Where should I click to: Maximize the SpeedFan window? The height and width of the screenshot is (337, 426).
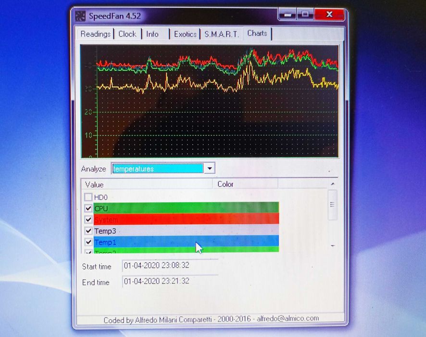point(305,14)
